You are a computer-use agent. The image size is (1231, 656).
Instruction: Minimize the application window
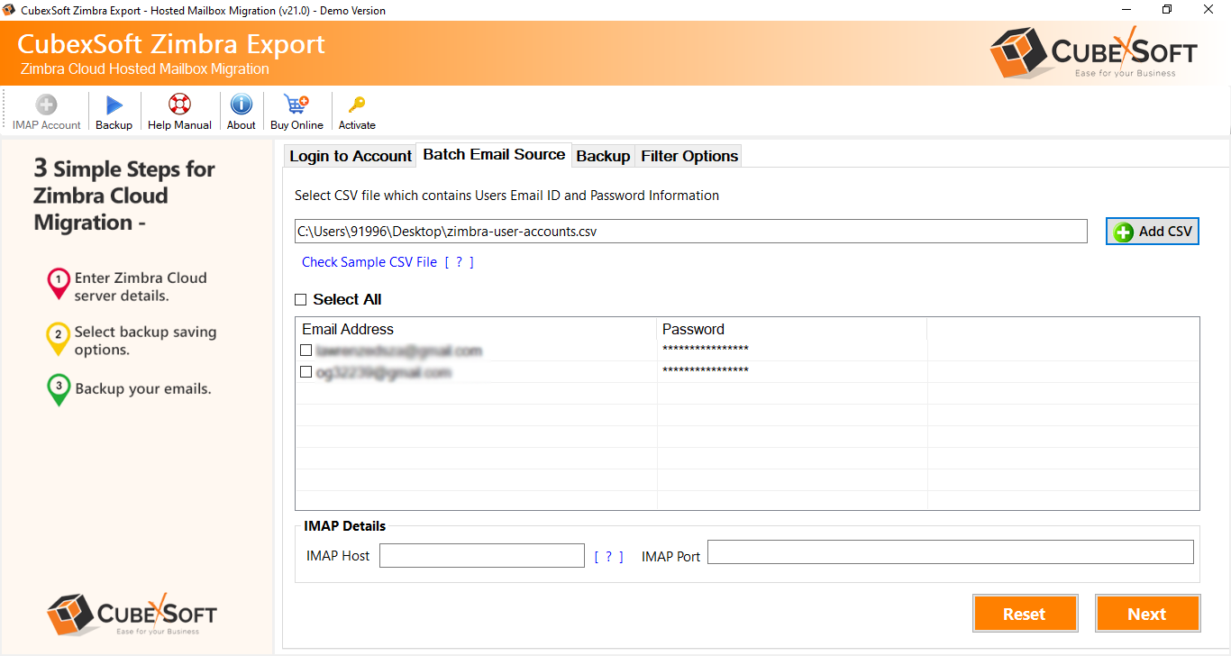pos(1126,10)
